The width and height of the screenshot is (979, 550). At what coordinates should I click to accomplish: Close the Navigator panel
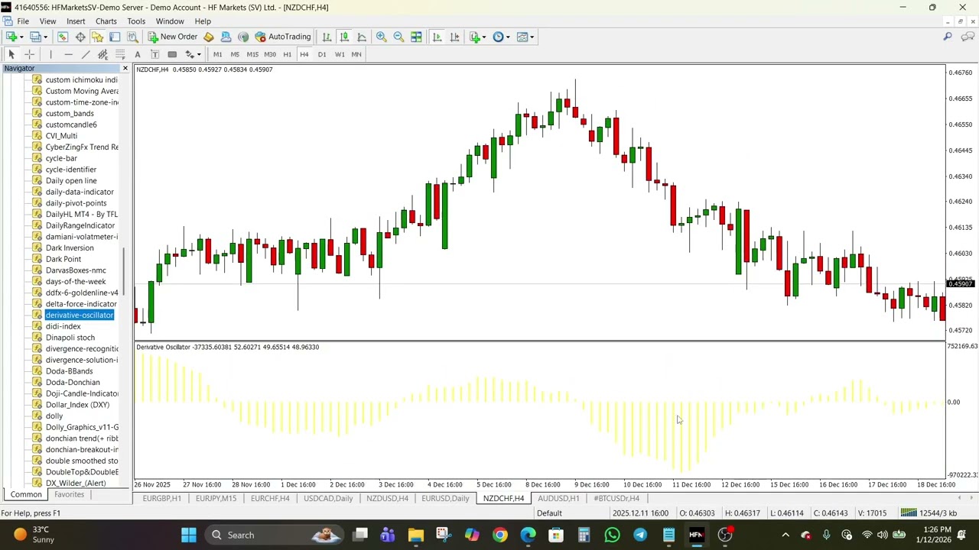click(x=125, y=69)
